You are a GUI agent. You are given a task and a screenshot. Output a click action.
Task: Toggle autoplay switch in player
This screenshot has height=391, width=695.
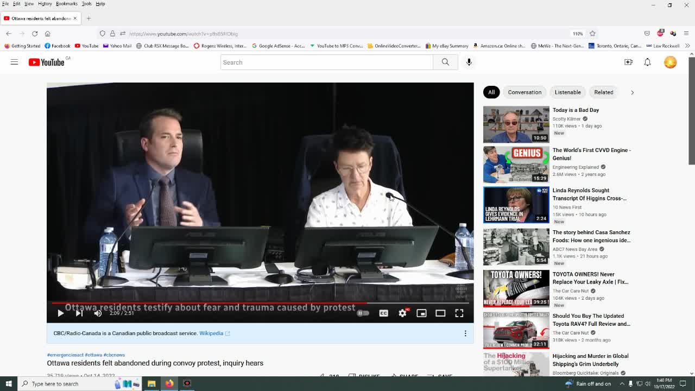pyautogui.click(x=363, y=313)
